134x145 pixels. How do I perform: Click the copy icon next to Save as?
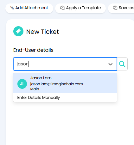[115, 8]
